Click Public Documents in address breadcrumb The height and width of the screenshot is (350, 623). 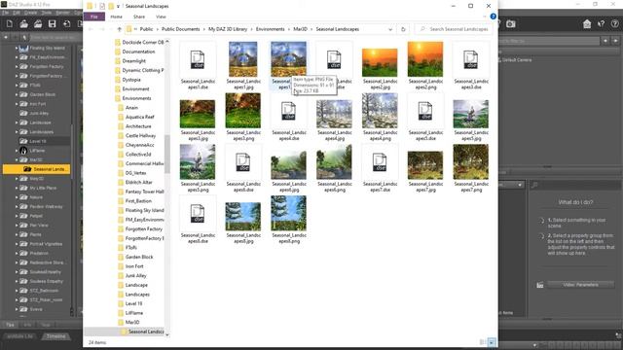click(180, 29)
